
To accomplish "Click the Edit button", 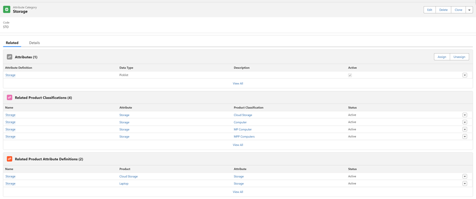I will (429, 10).
